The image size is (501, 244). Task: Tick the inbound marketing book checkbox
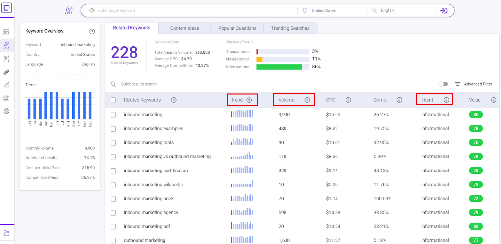113,199
